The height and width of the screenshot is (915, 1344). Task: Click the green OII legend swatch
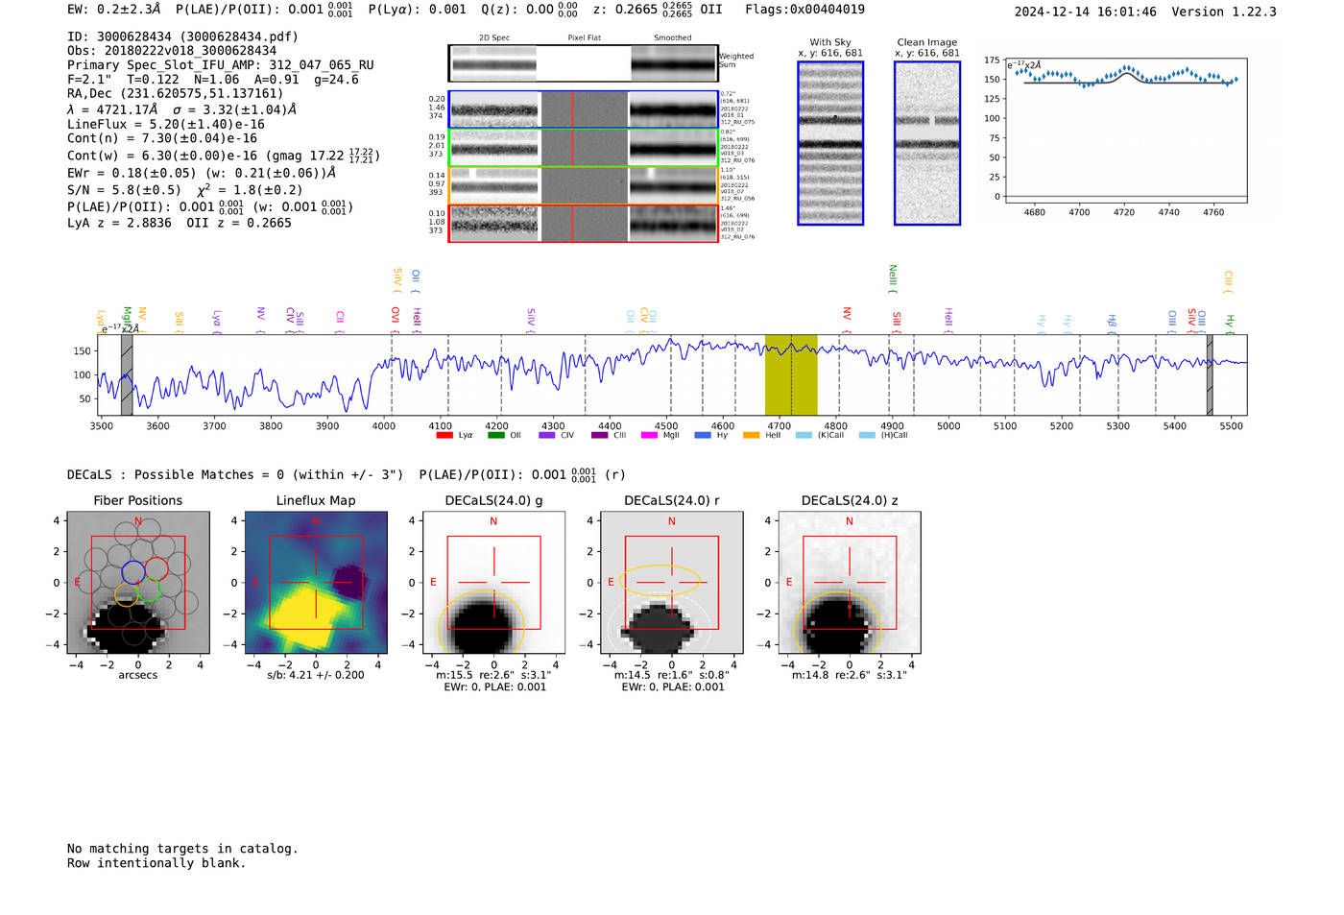[495, 436]
